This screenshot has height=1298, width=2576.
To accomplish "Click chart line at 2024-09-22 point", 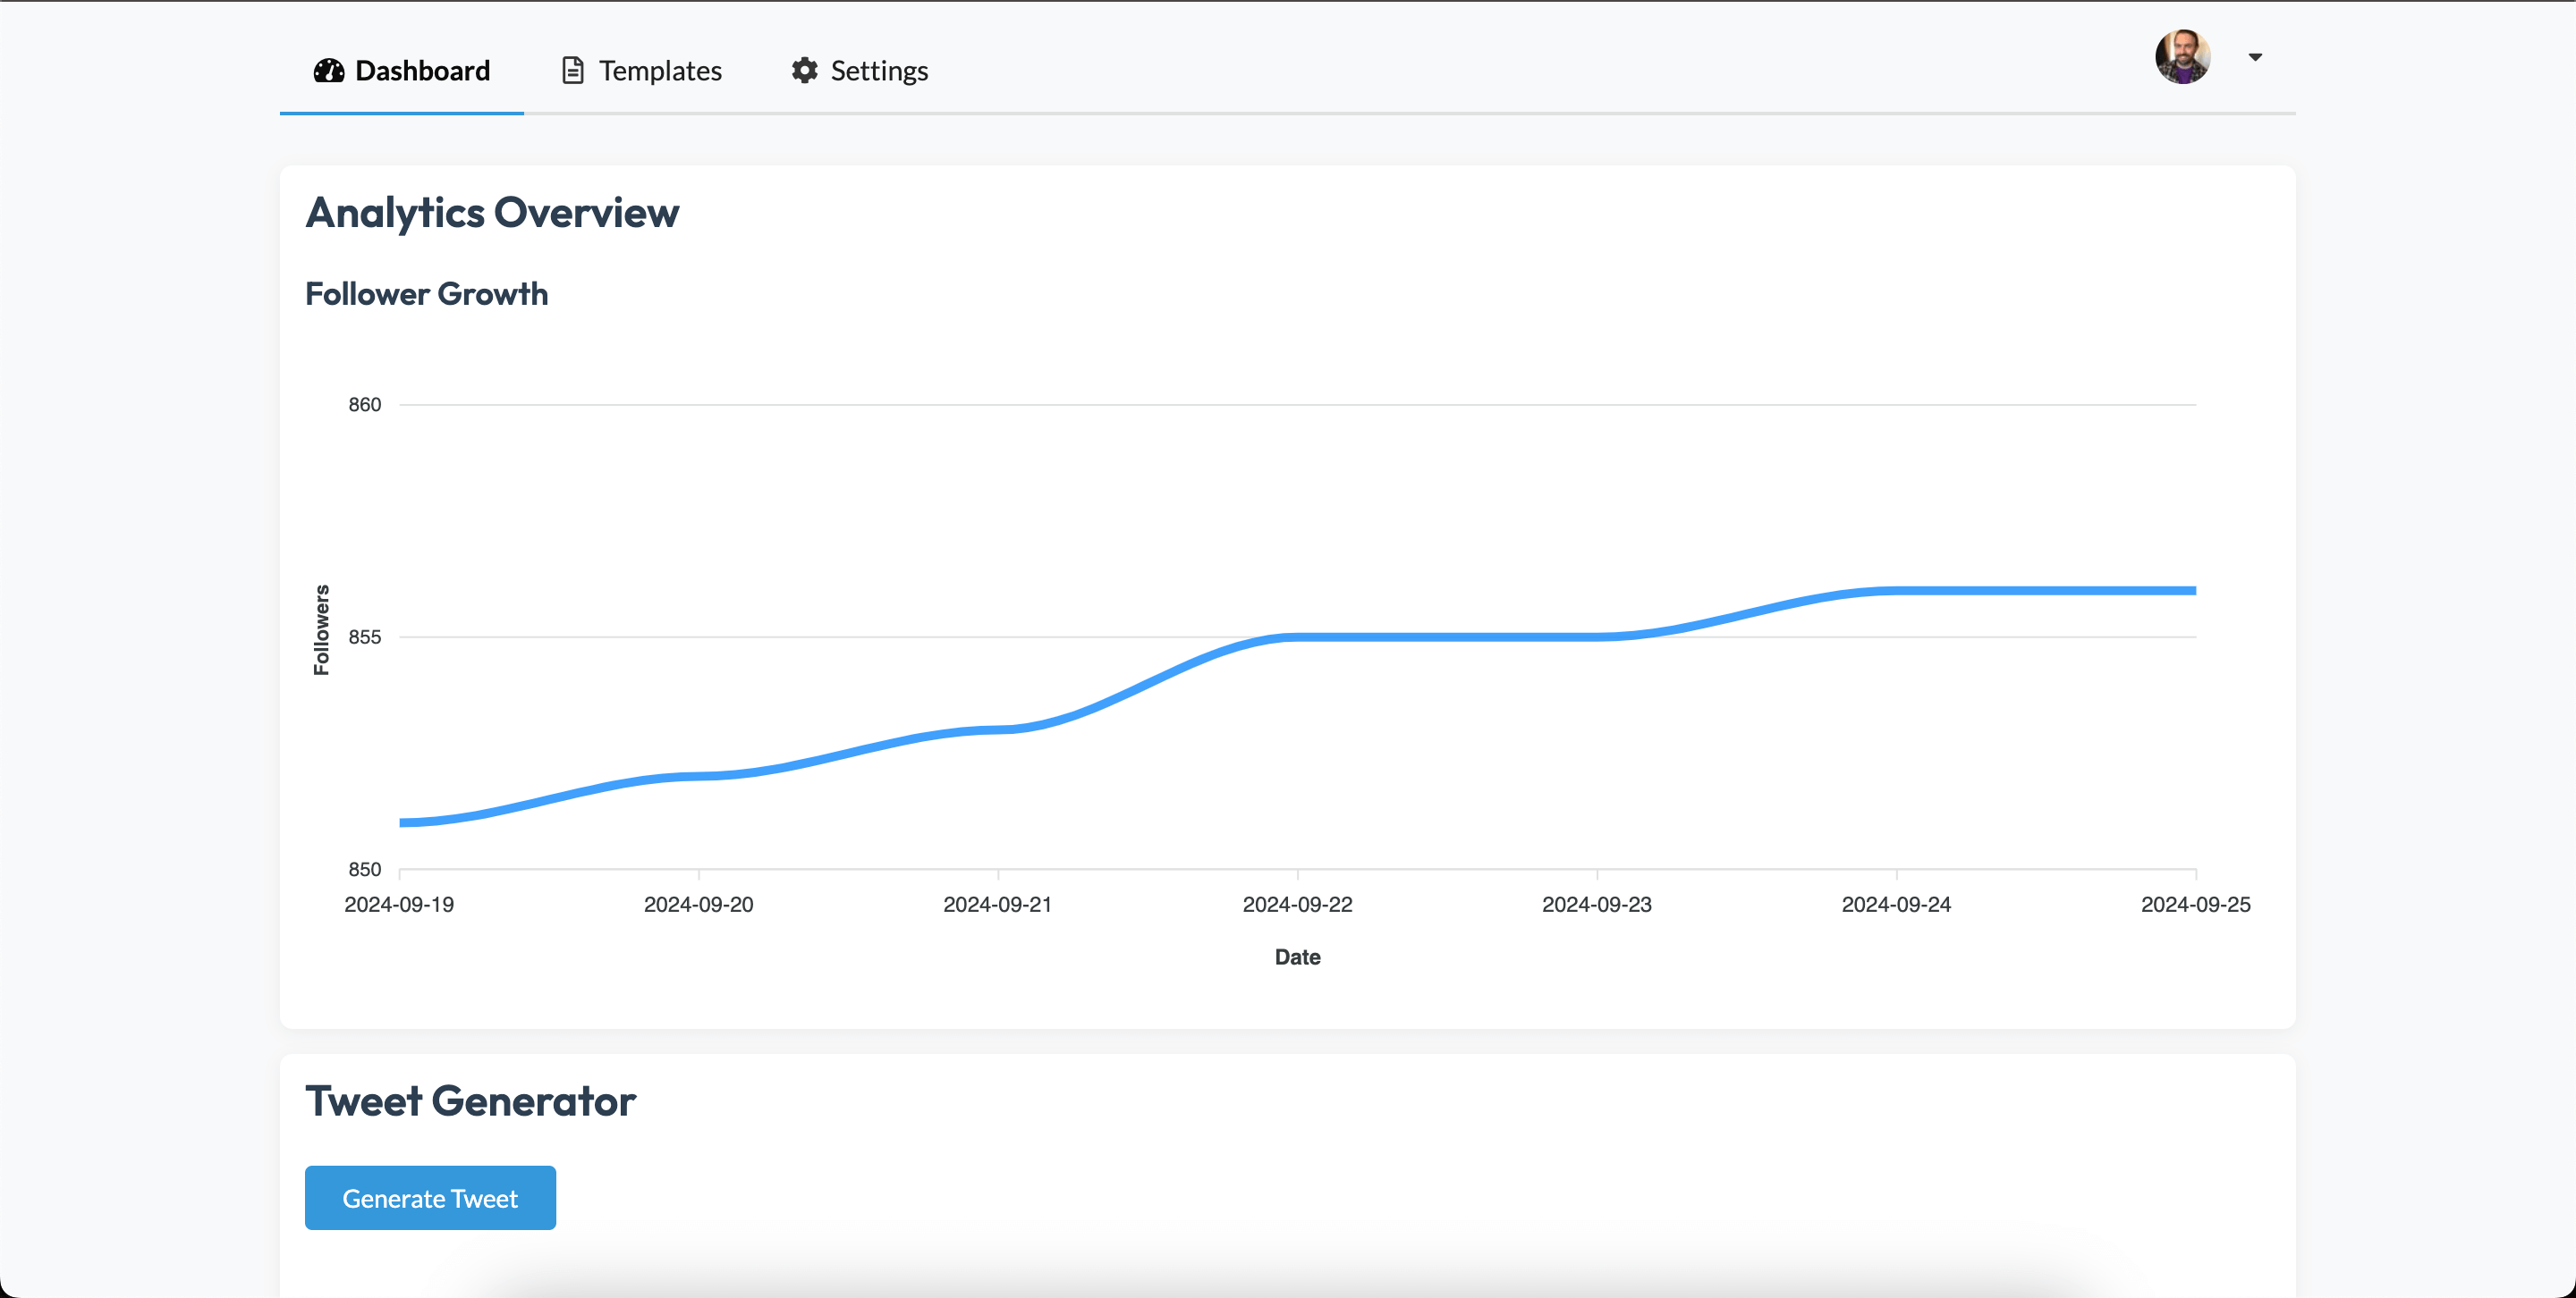I will click(1297, 636).
